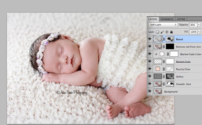Open the Soft Light blend mode dropdown

[x=163, y=25]
